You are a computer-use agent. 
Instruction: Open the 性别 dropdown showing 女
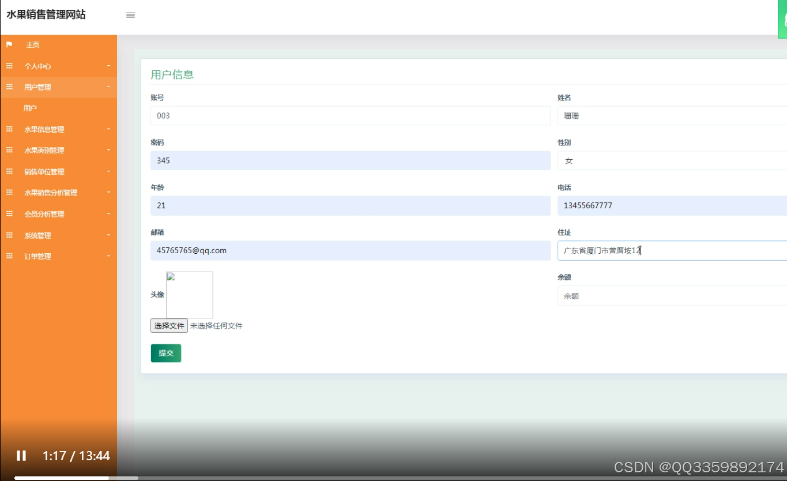pos(672,160)
